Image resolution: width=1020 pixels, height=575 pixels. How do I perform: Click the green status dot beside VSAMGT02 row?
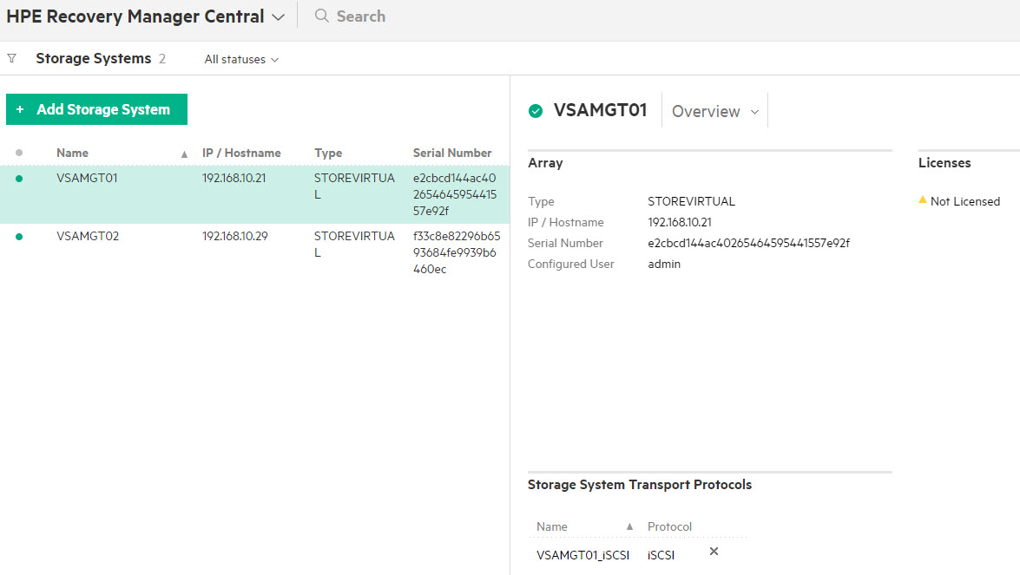pyautogui.click(x=19, y=235)
